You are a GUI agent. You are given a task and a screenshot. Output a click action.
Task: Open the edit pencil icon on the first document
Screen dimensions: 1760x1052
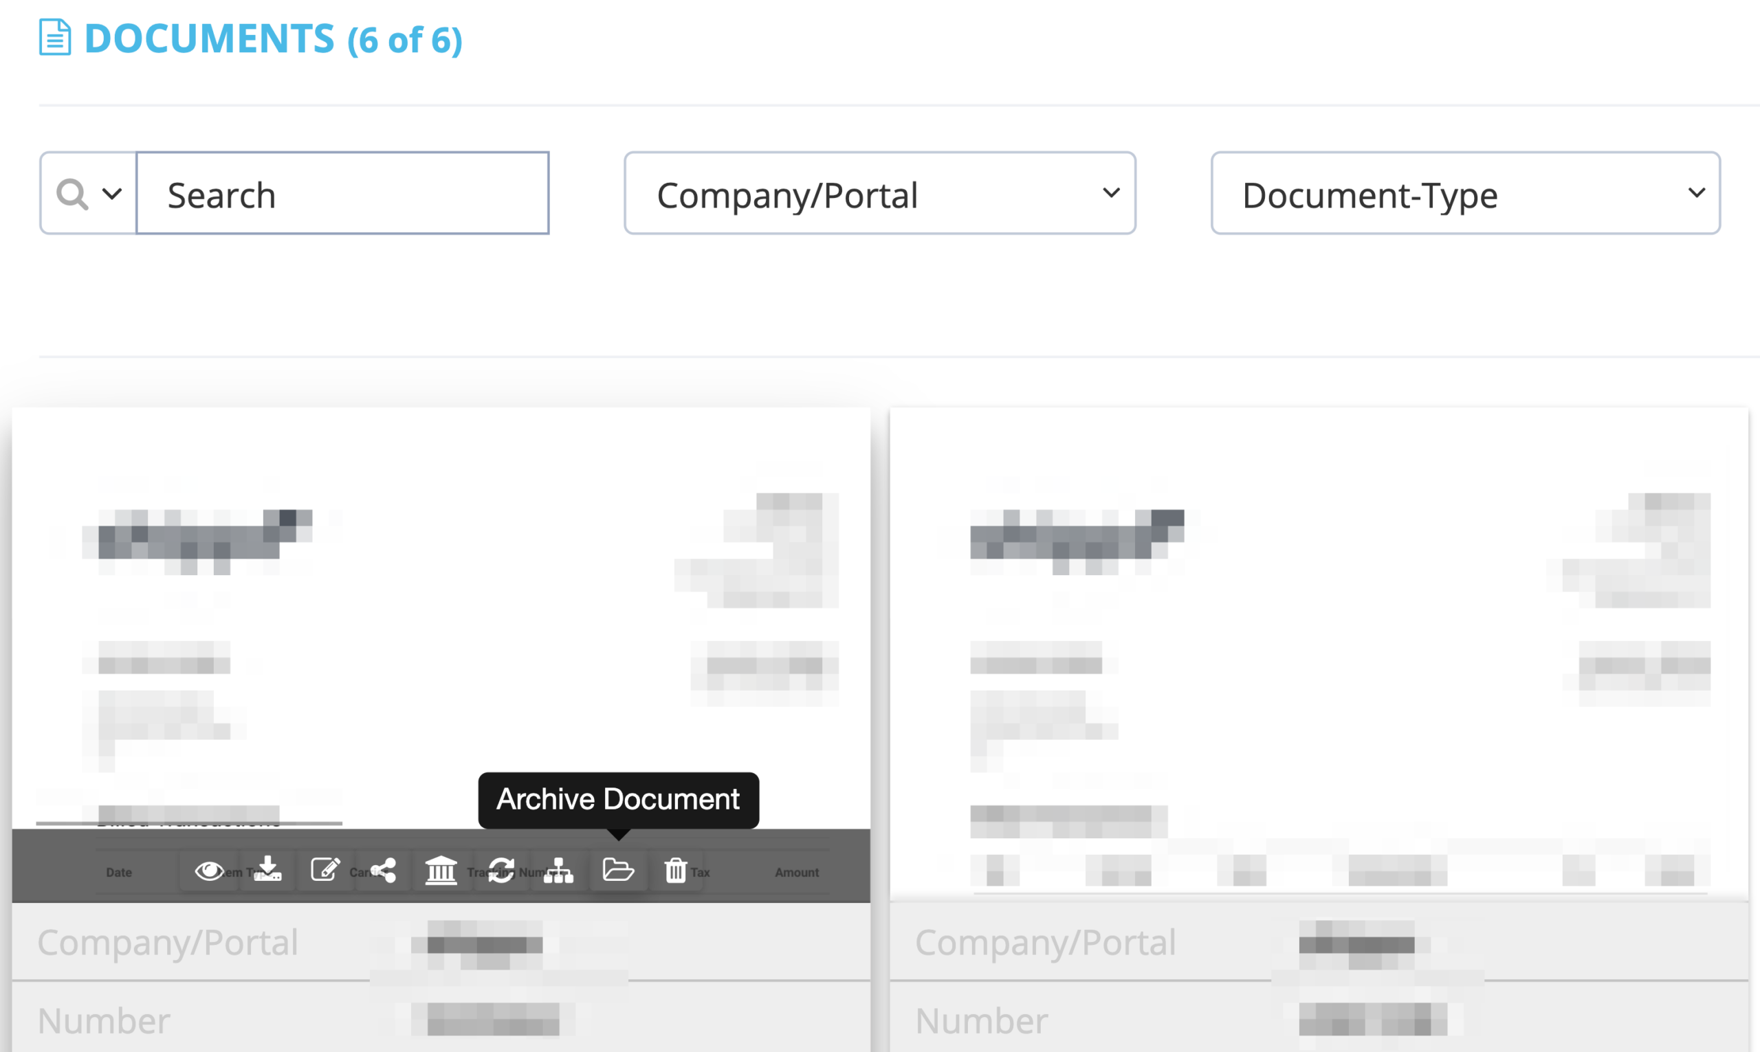pos(325,869)
